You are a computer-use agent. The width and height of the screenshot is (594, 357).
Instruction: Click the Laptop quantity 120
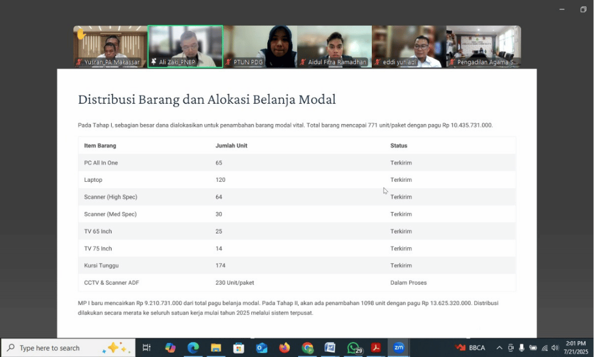pyautogui.click(x=221, y=180)
